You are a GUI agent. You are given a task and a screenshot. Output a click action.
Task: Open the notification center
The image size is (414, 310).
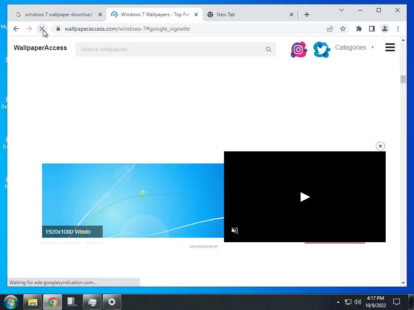tap(396, 302)
